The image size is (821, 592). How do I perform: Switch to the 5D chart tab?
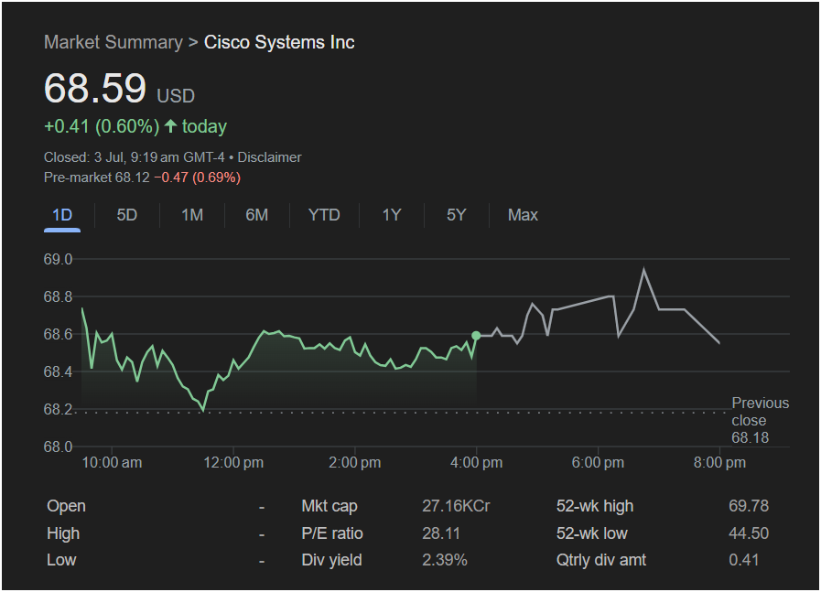(x=126, y=215)
